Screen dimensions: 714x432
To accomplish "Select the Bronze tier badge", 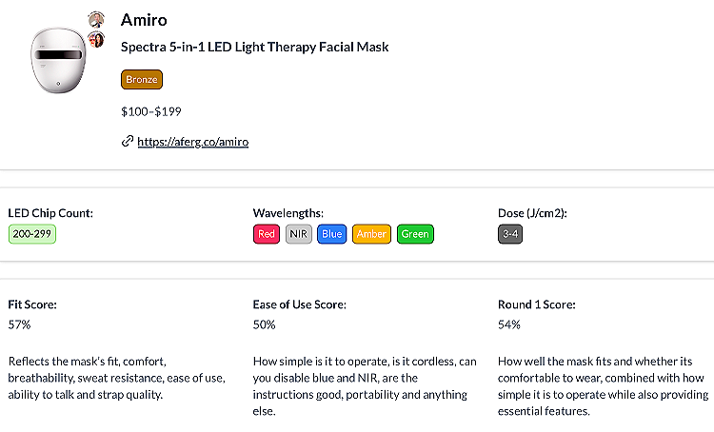I will point(142,80).
